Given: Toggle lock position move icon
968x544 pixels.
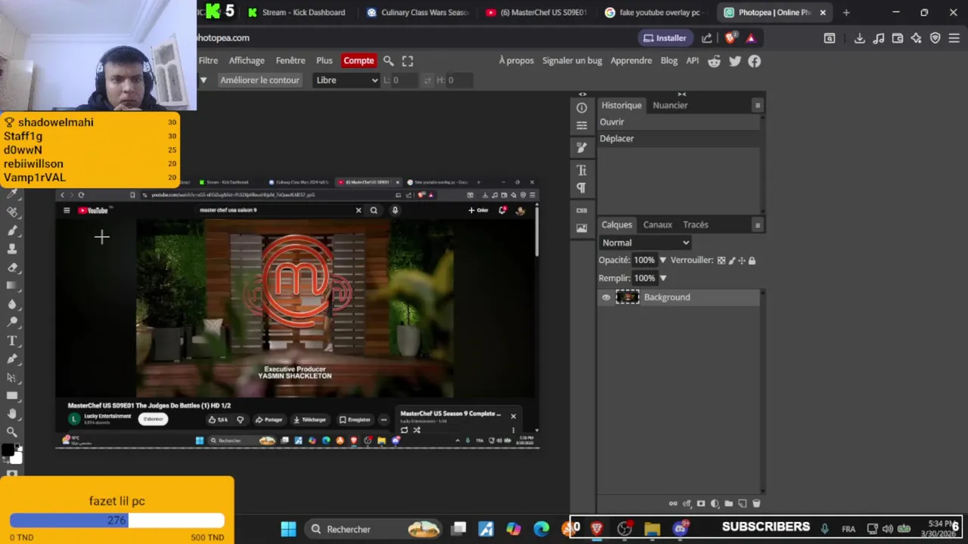Looking at the screenshot, I should pyautogui.click(x=741, y=261).
